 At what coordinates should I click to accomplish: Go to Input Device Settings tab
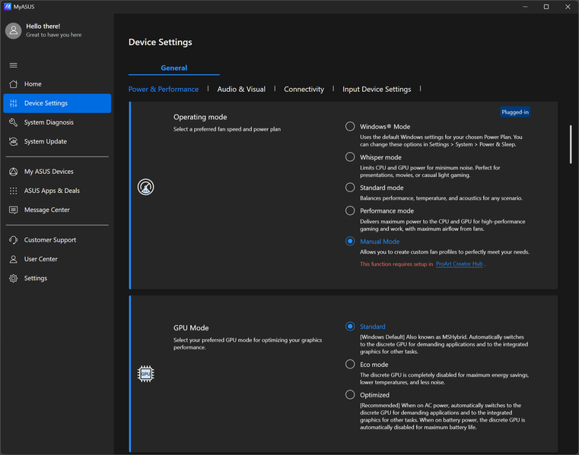coord(377,90)
